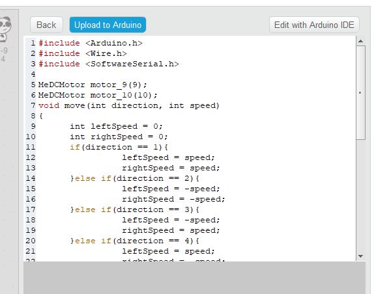Click the vertical scrollbar thumb

(360, 92)
